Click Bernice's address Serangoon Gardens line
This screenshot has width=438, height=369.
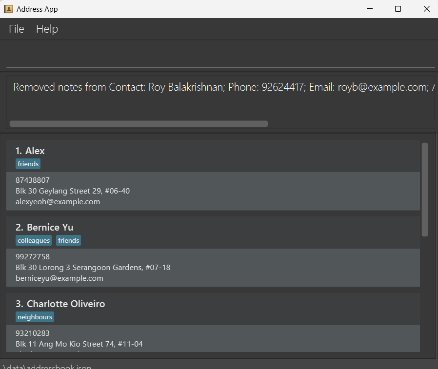click(x=93, y=268)
